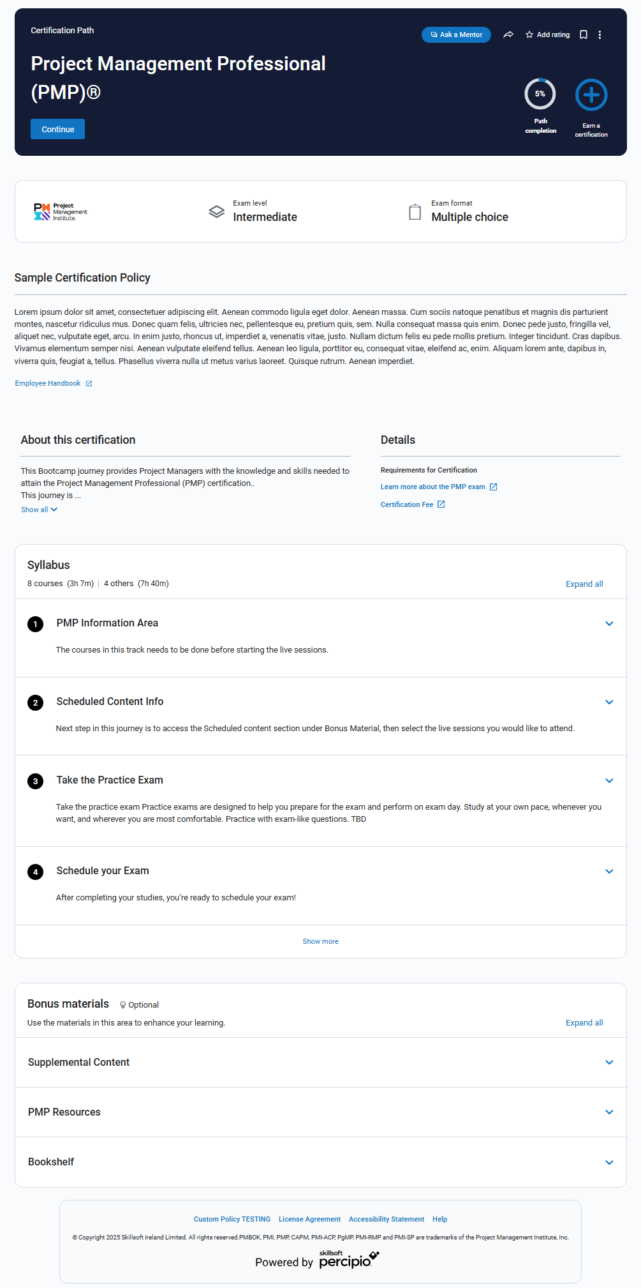Screen dimensions: 641x1288
Task: Expand the Supplemental Content section
Action: 609,1062
